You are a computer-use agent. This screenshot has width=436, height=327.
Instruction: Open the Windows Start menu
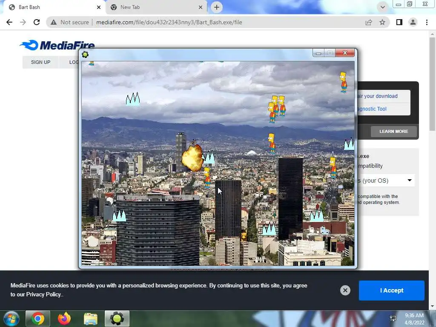(x=11, y=318)
